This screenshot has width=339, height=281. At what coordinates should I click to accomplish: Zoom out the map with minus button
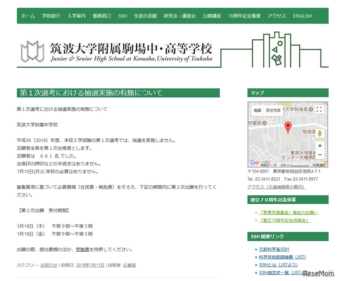(x=320, y=155)
